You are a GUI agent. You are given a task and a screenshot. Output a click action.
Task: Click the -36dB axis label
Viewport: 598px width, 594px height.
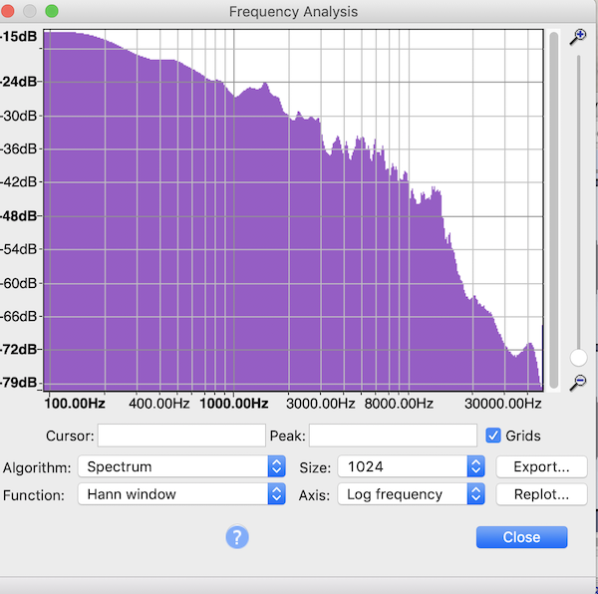click(x=19, y=148)
